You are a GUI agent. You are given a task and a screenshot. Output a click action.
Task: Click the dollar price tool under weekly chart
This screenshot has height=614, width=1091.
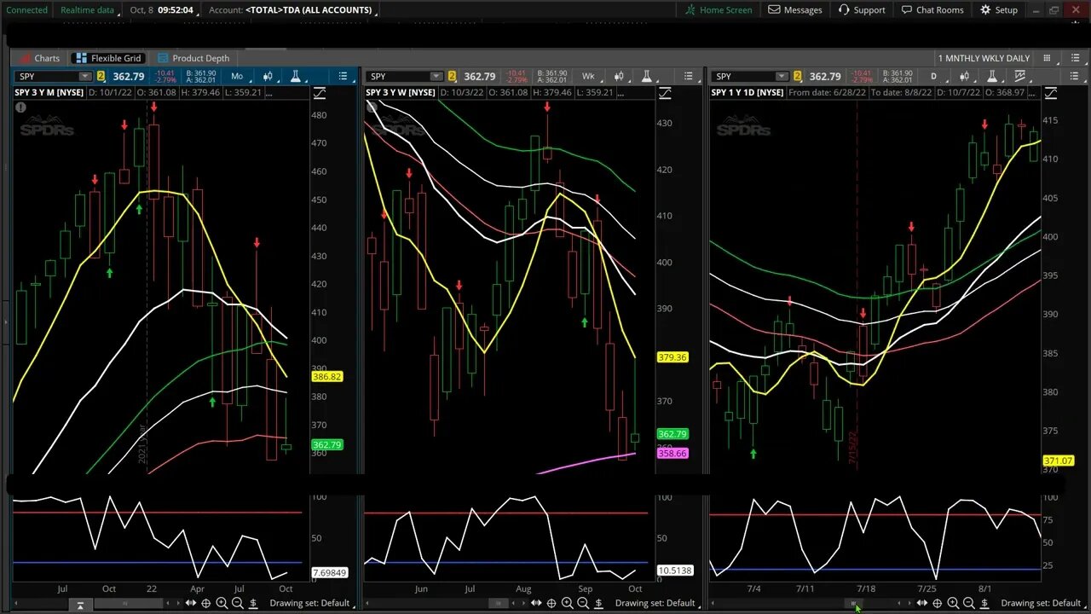[599, 603]
